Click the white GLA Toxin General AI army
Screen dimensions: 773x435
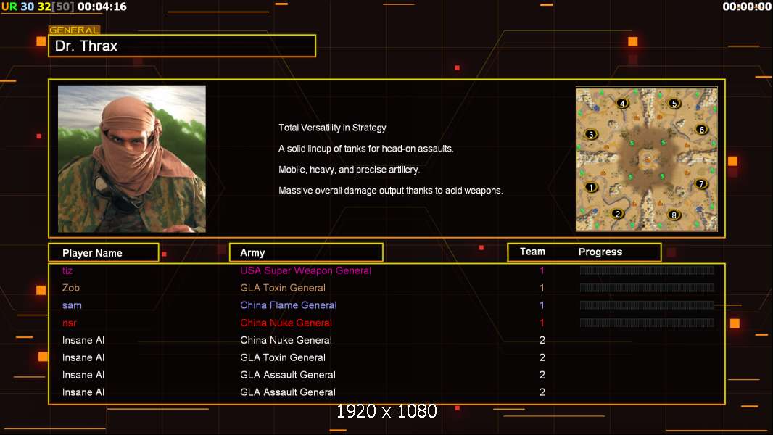(283, 357)
